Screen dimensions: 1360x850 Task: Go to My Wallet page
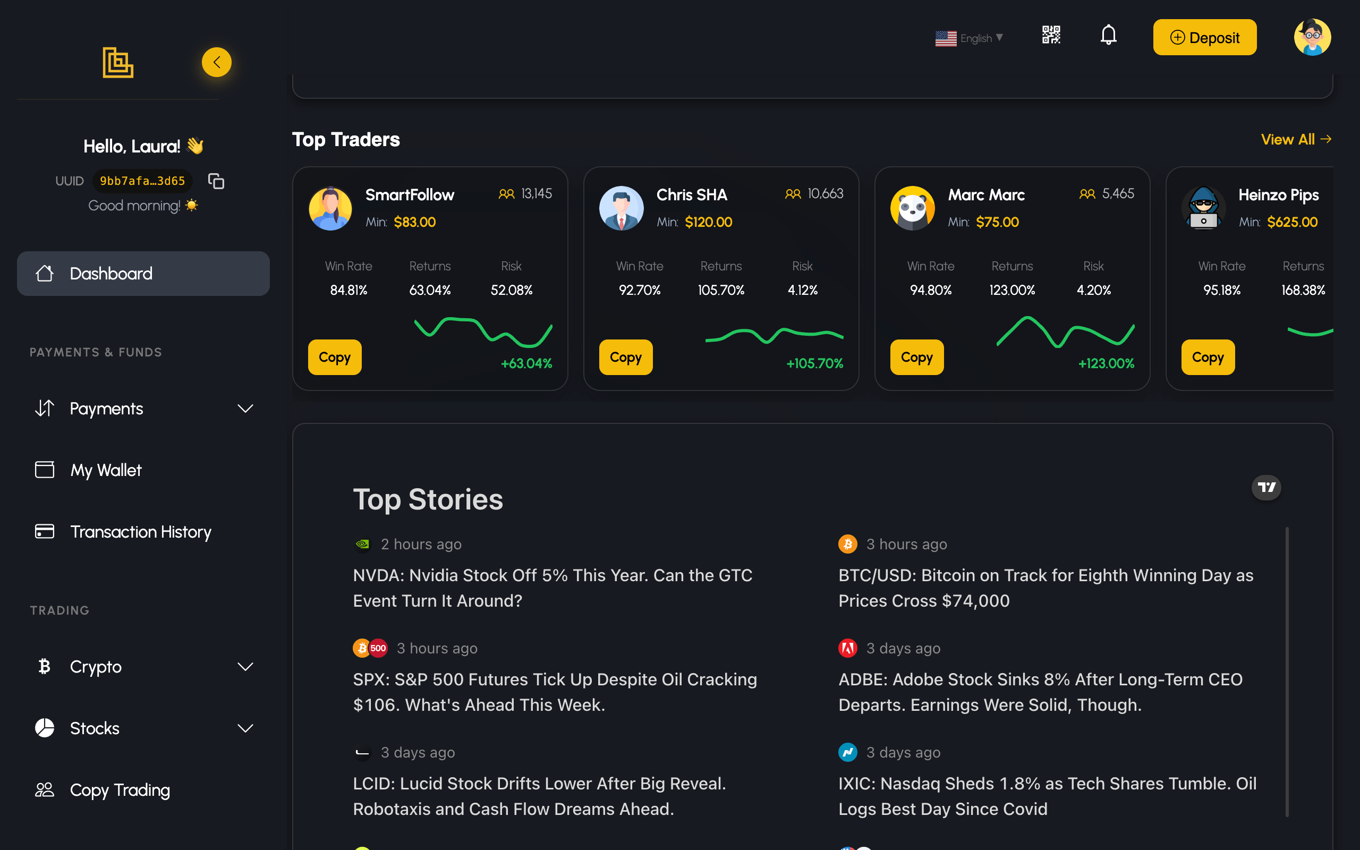106,470
